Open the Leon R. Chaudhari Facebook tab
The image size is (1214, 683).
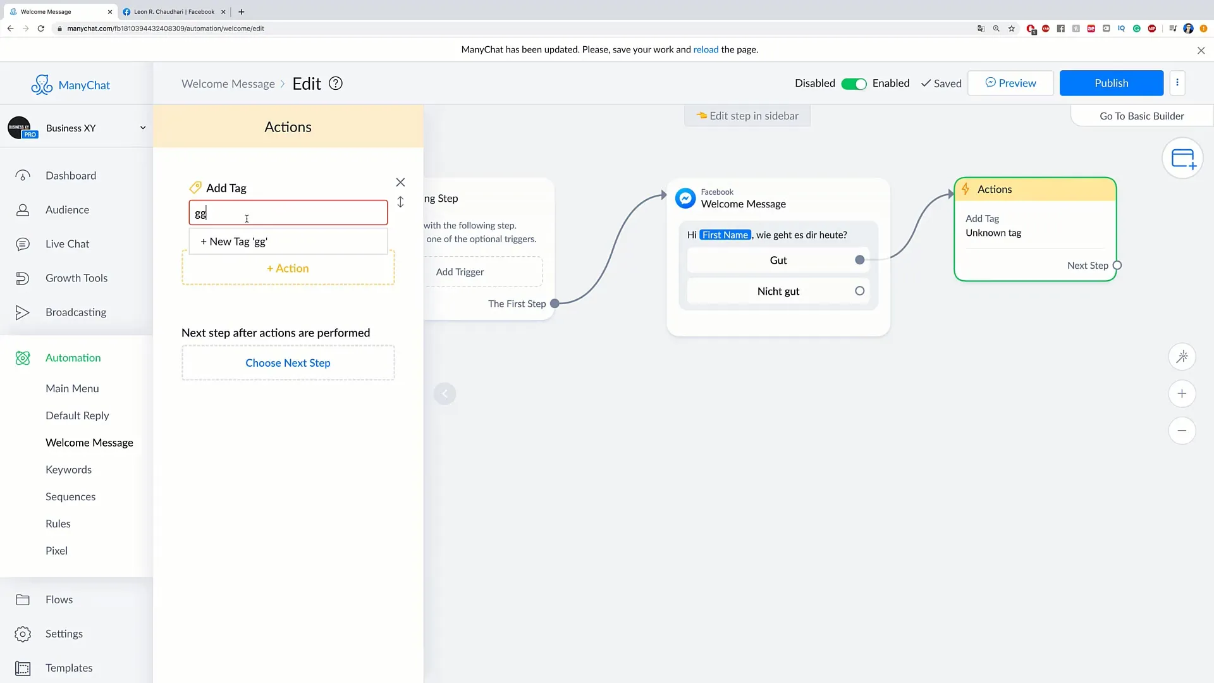click(175, 11)
